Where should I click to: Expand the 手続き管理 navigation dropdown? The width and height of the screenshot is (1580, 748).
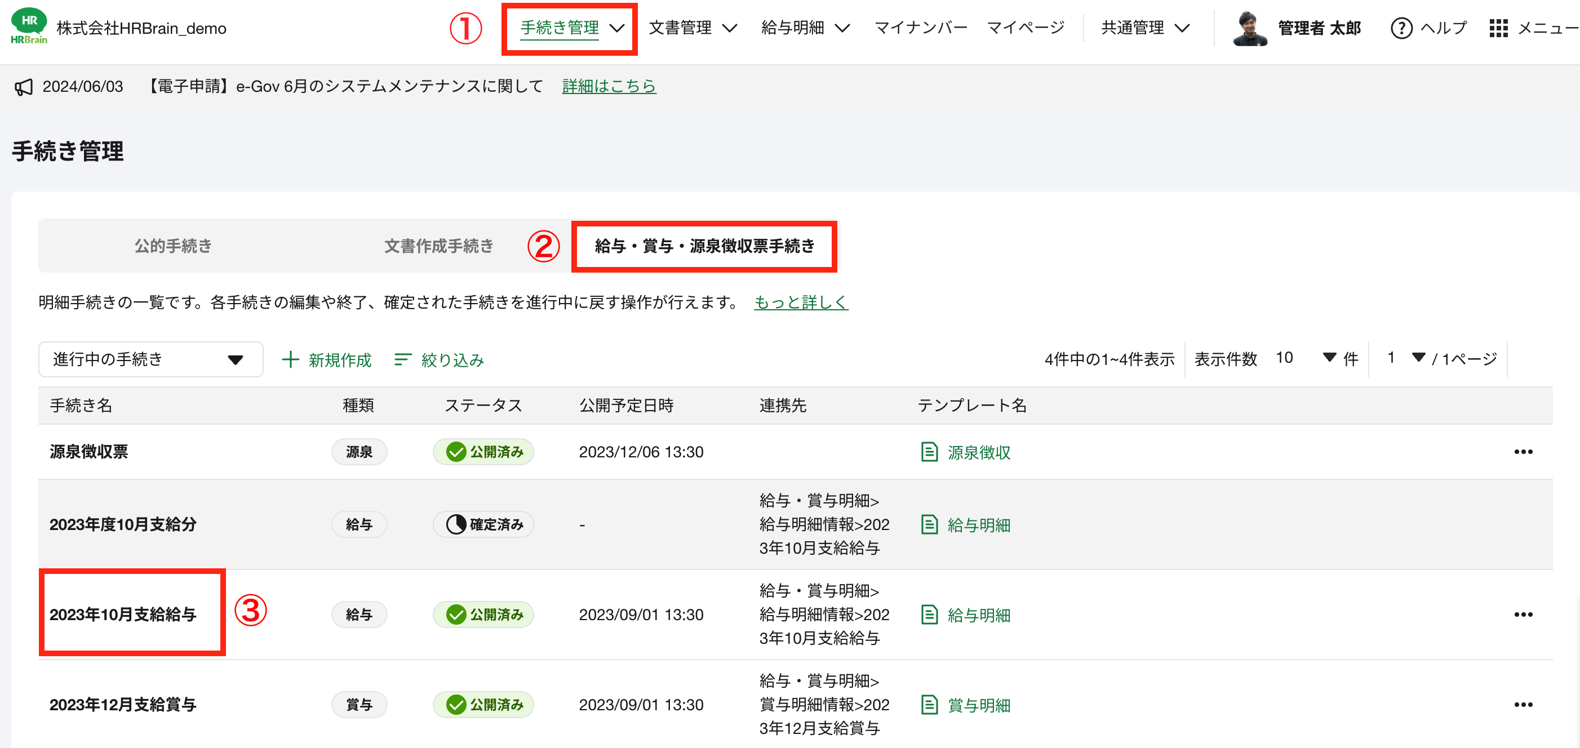[616, 28]
